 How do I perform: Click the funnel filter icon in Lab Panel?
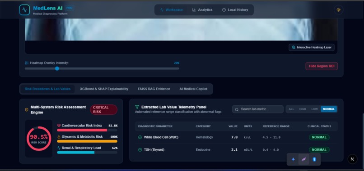[x=137, y=107]
